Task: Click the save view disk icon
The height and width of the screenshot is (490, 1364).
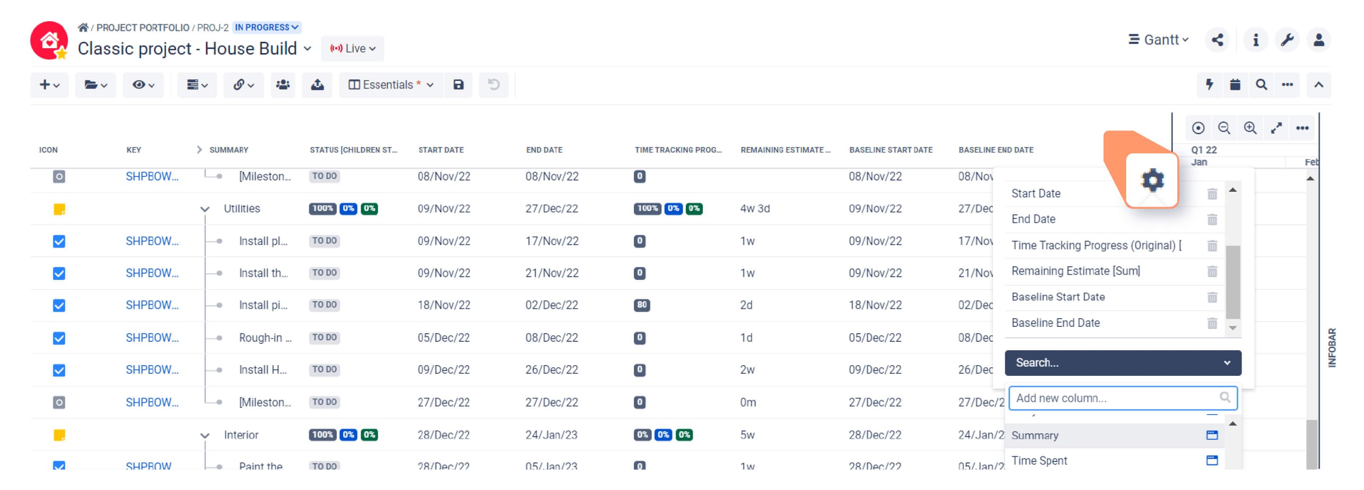Action: pos(459,85)
